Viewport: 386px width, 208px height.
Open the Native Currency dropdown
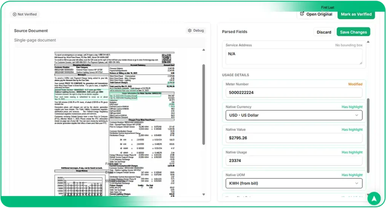(x=294, y=115)
